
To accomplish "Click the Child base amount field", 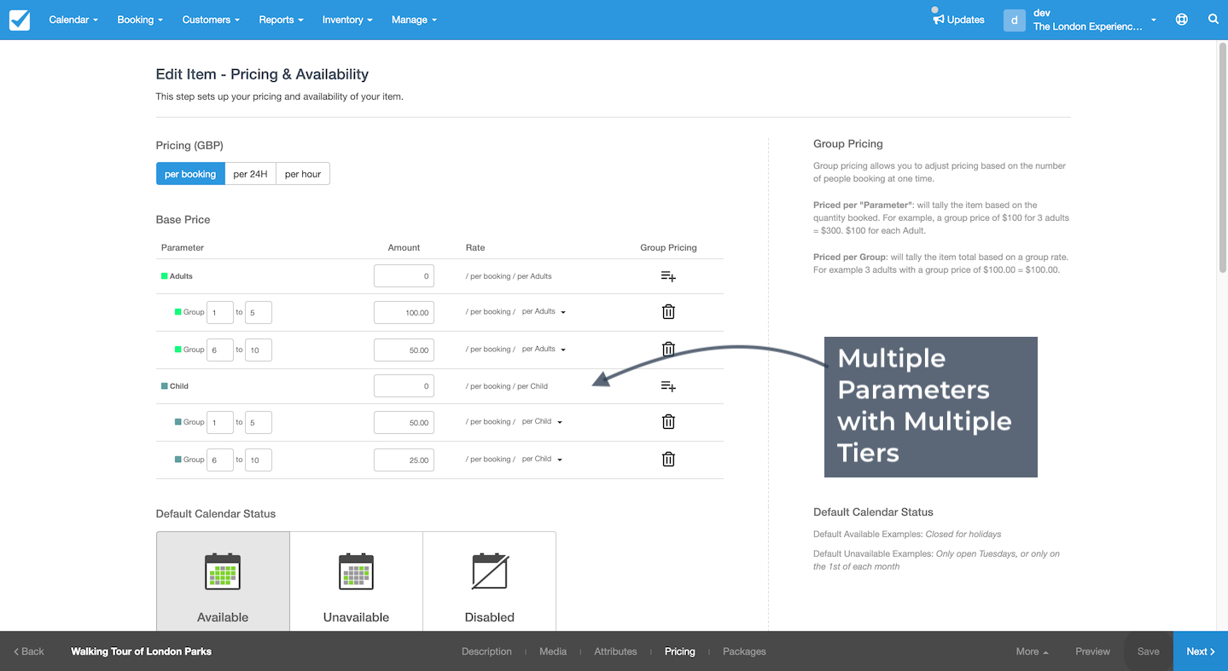I will point(404,386).
